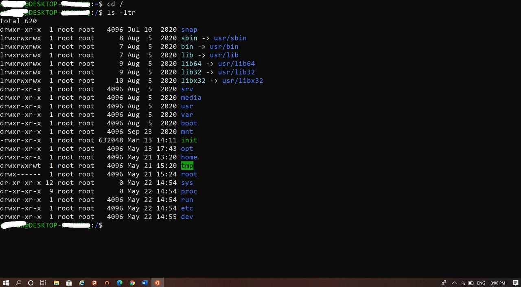Open Microsoft Store from the taskbar
The image size is (521, 287).
pos(69,283)
